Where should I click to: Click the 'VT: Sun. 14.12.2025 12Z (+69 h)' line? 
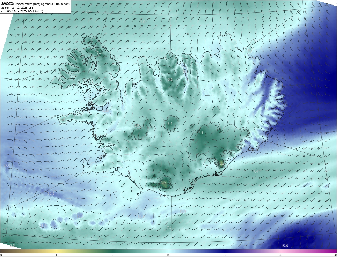tap(22, 11)
